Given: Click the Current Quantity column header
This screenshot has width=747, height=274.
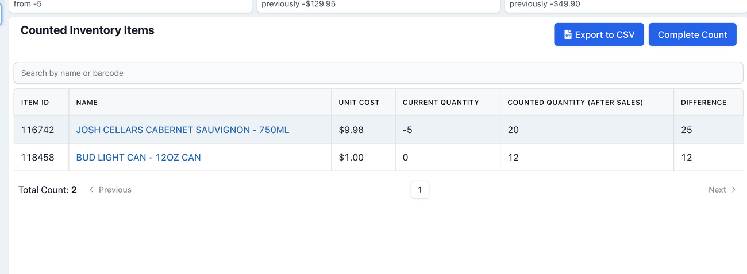Looking at the screenshot, I should (x=441, y=103).
